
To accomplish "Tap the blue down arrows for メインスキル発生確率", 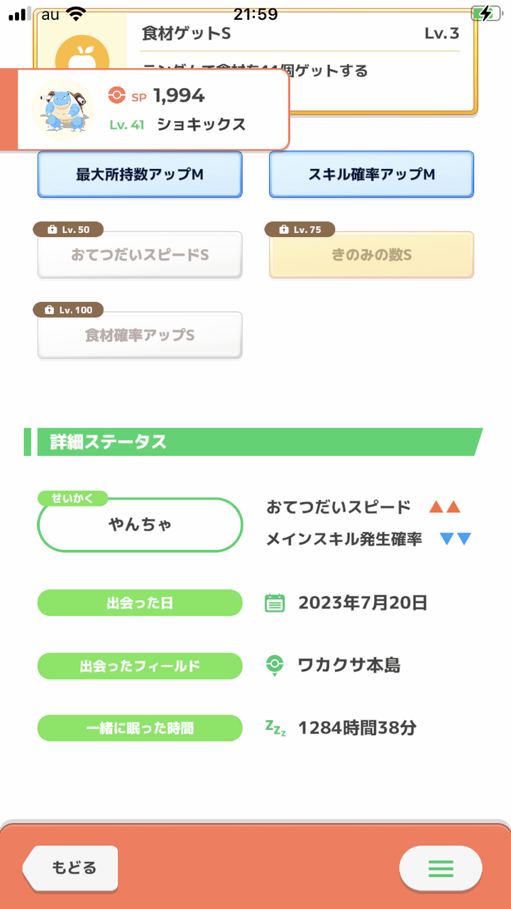I will pyautogui.click(x=455, y=539).
